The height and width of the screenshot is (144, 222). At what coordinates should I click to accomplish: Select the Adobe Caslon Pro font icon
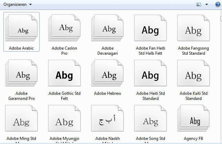tap(64, 28)
